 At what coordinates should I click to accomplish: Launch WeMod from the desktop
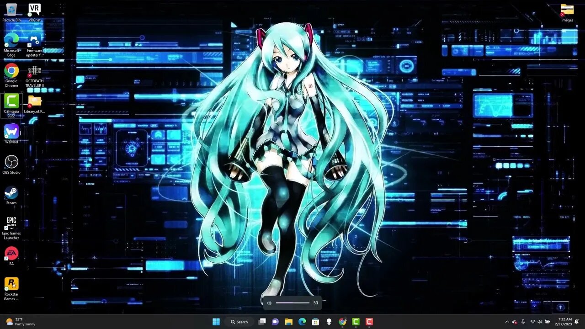(11, 134)
